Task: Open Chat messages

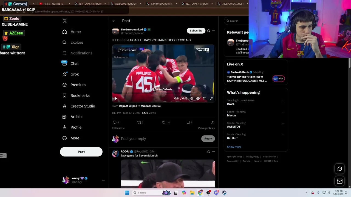Action: tap(70, 63)
